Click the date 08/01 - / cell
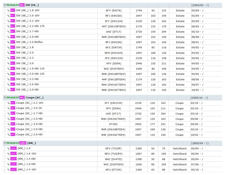The width and height of the screenshot is (225, 175). click(x=198, y=42)
